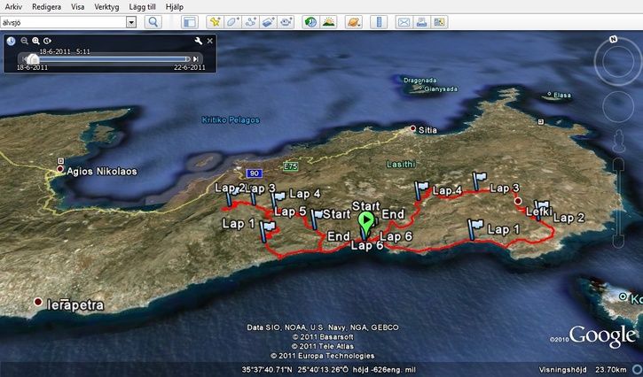Toggle the sunlight across landscape button
Screen dimensions: 643x377
(x=328, y=21)
